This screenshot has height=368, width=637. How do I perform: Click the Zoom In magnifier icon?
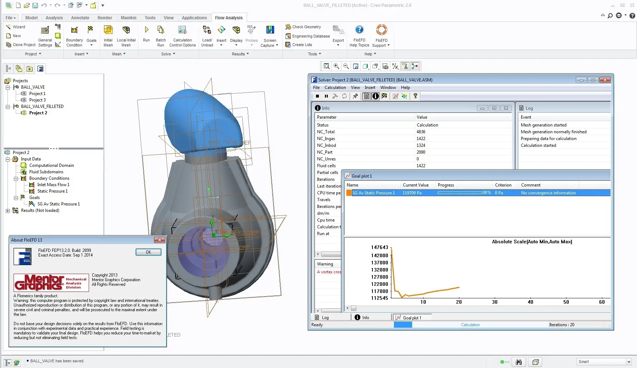(x=336, y=66)
